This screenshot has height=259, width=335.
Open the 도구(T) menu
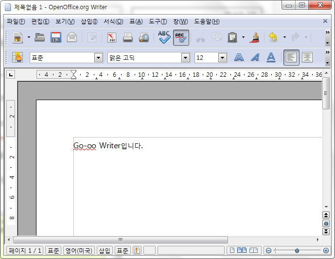[x=158, y=21]
